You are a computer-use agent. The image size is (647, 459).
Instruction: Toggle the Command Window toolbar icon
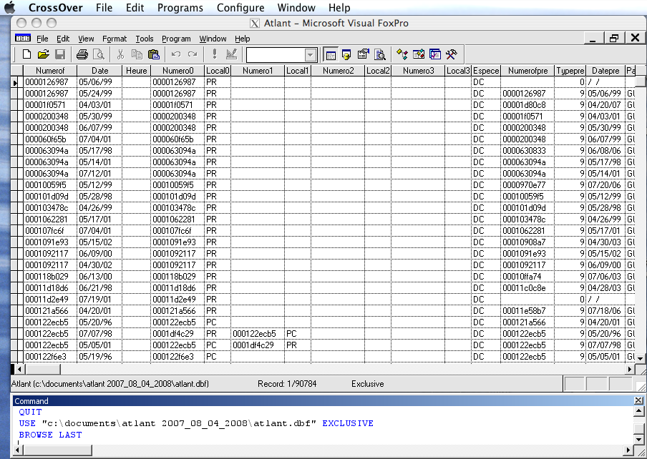330,54
